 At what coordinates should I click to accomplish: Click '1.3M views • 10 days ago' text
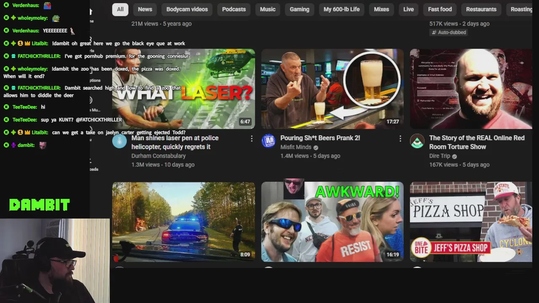pyautogui.click(x=163, y=165)
